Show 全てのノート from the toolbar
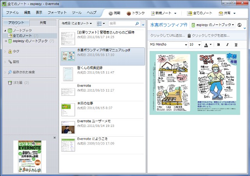Image resolution: width=250 pixels, height=176 pixels. click(x=200, y=13)
